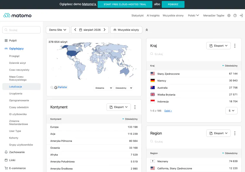Open the Kontynent widget three-dot menu
Image resolution: width=245 pixels, height=172 pixels.
(135, 107)
